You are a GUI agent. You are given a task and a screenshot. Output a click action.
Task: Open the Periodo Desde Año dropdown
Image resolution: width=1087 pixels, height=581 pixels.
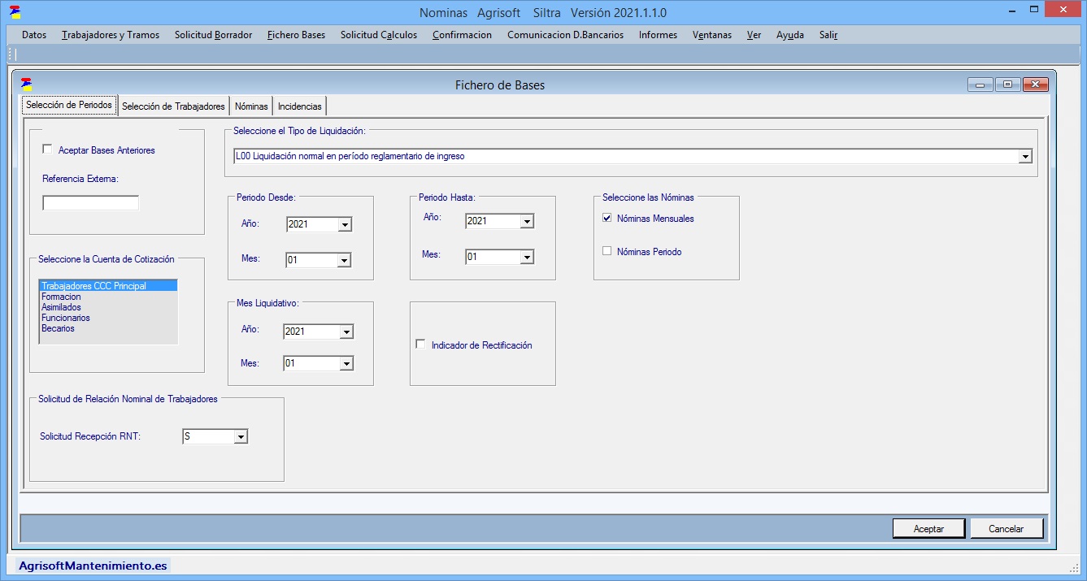[x=345, y=225]
